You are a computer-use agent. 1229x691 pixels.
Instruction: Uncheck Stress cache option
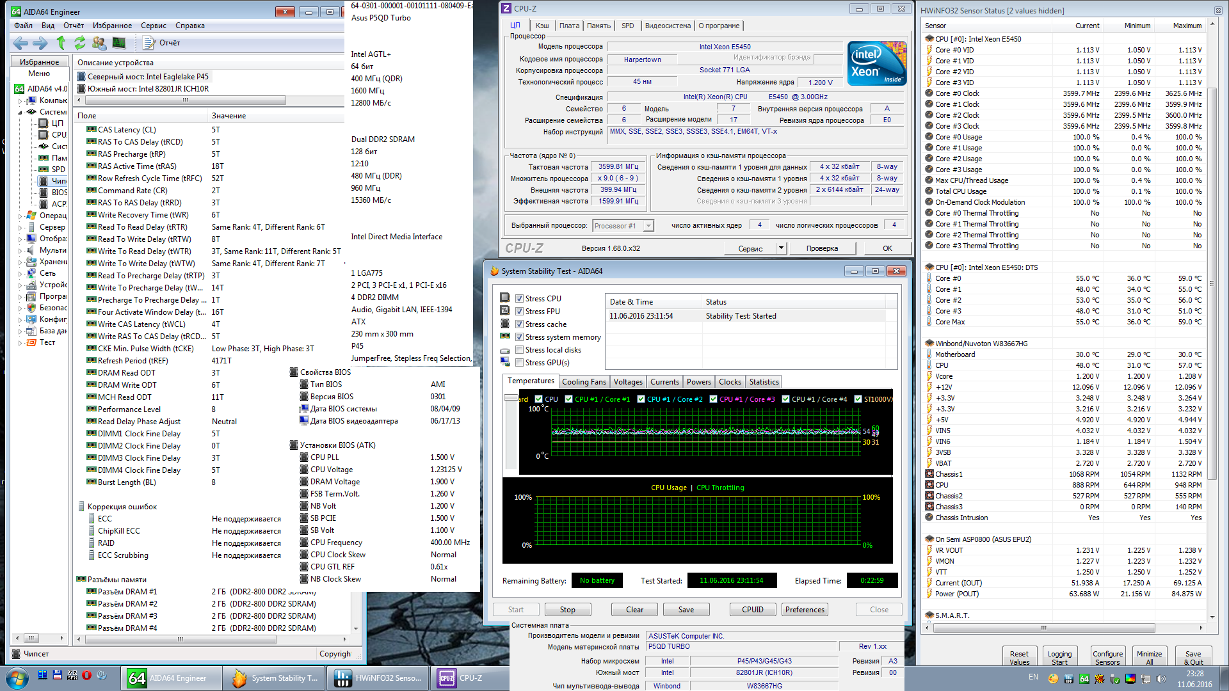point(520,324)
